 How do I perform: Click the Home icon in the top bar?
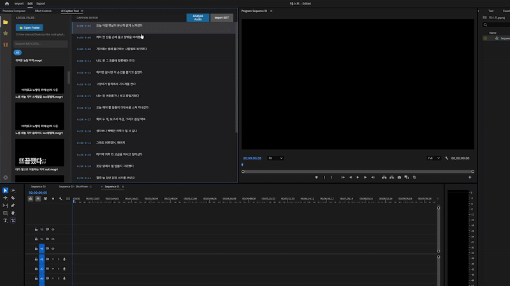point(7,3)
